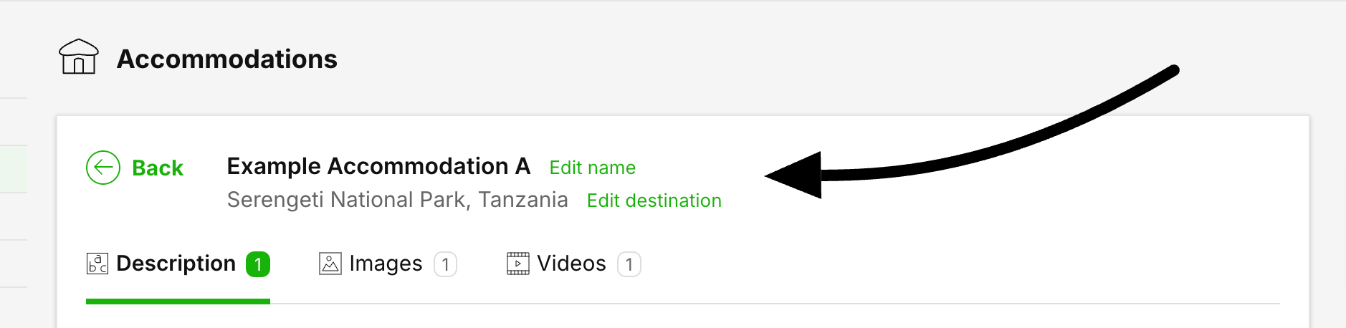The height and width of the screenshot is (328, 1346).
Task: Click the green underline below Description tab
Action: click(178, 302)
